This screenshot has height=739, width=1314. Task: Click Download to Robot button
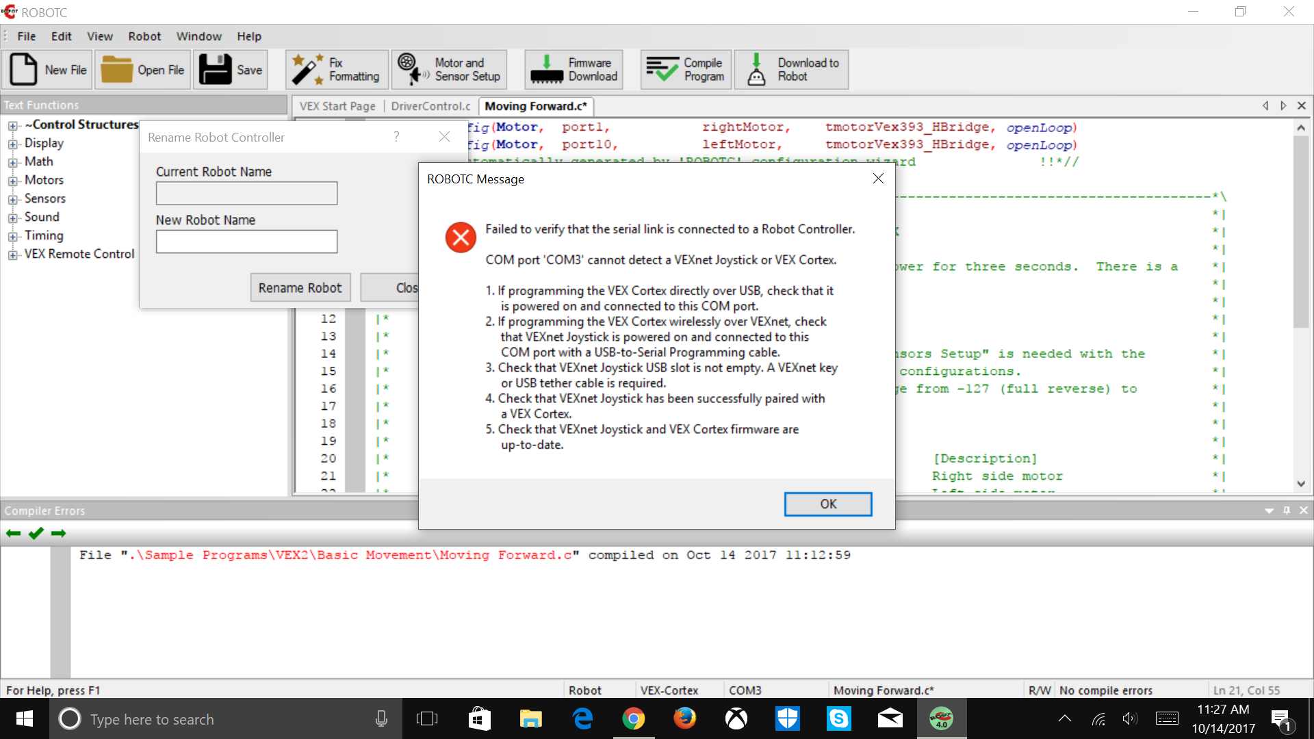coord(791,69)
